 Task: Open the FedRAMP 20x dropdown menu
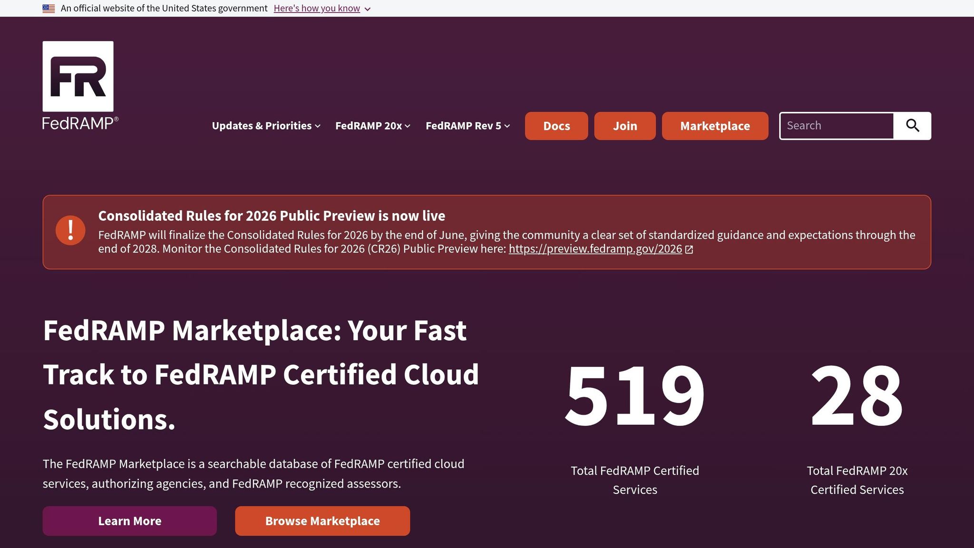click(373, 126)
